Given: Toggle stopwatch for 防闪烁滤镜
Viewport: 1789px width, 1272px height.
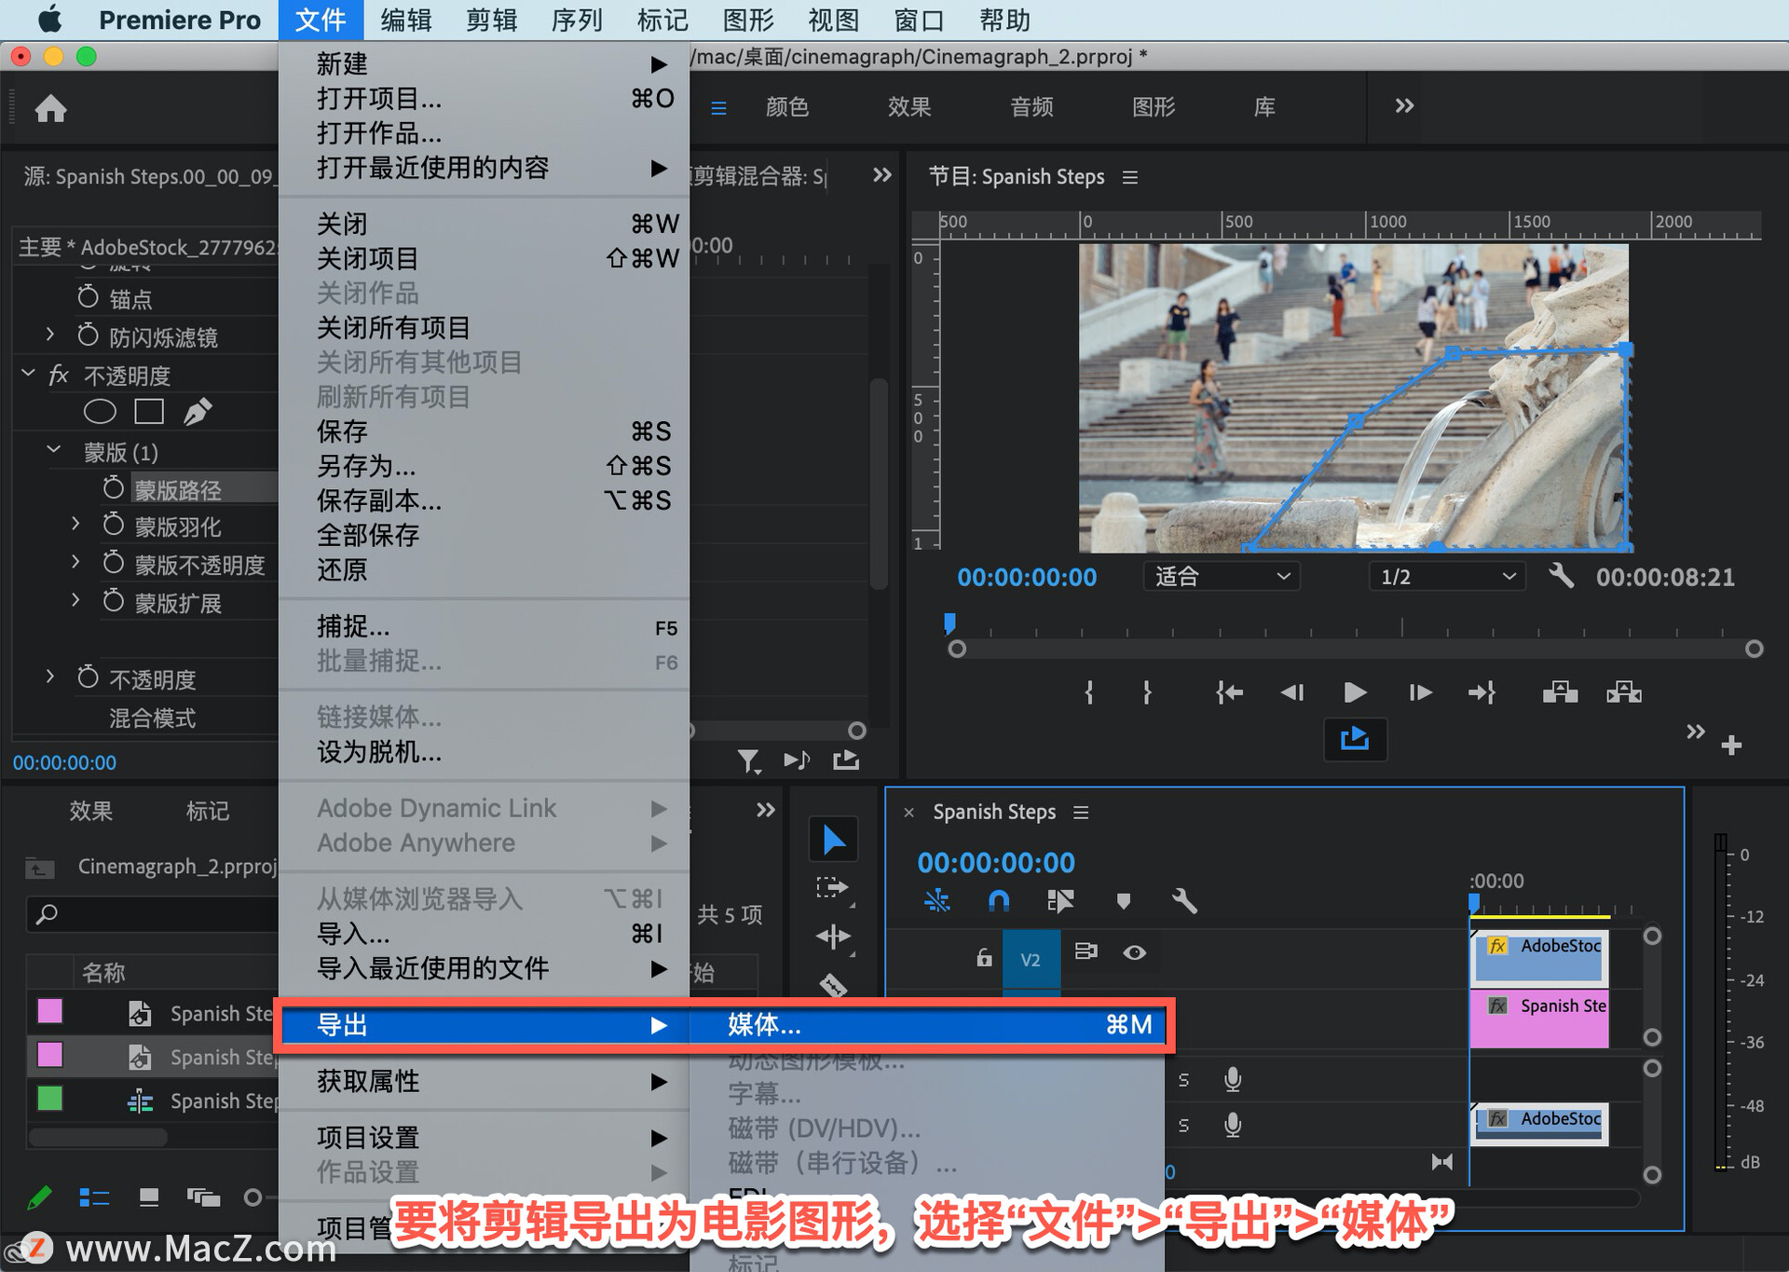Looking at the screenshot, I should tap(88, 335).
